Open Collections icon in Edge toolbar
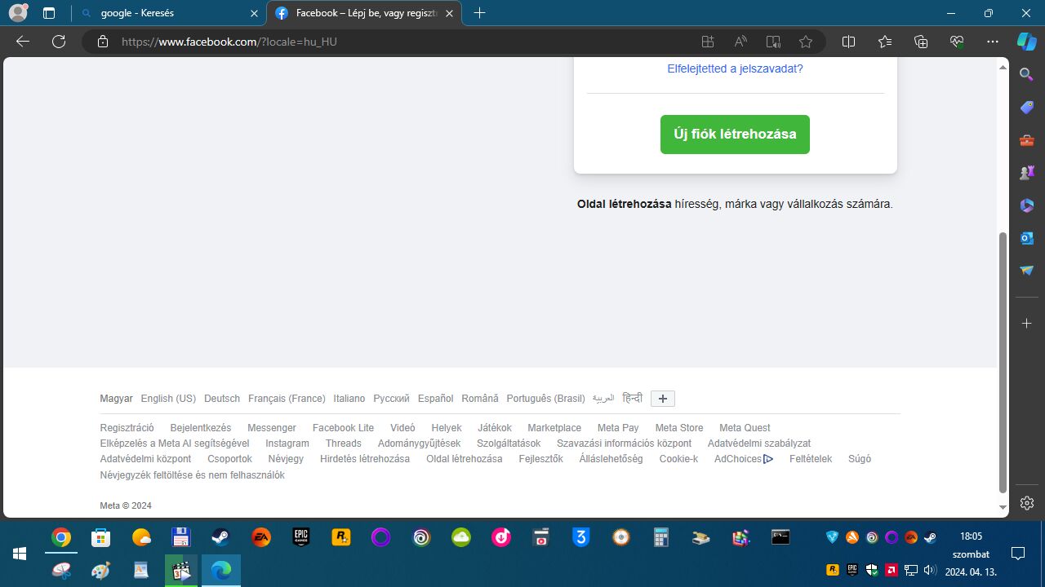Viewport: 1045px width, 587px height. 921,42
